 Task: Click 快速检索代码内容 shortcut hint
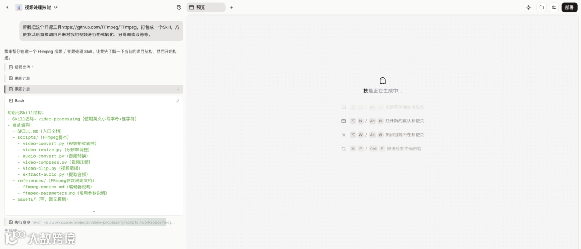point(404,149)
